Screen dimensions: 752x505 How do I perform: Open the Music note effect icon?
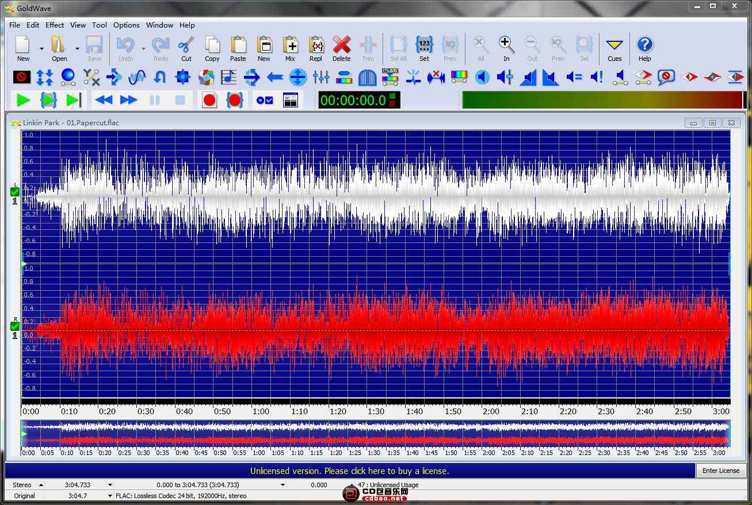point(229,77)
